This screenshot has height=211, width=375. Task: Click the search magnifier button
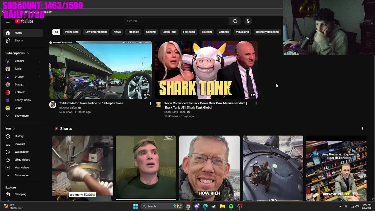click(x=235, y=21)
